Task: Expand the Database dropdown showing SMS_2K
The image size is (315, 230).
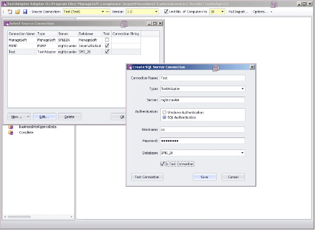Action: click(x=242, y=153)
